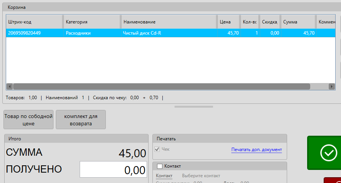
Task: Sort the cart by the Категория column
Action: pos(92,22)
